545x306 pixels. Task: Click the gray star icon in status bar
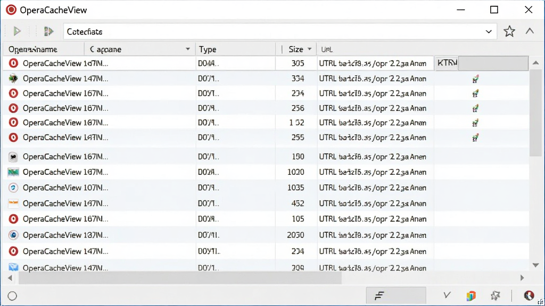coord(496,295)
